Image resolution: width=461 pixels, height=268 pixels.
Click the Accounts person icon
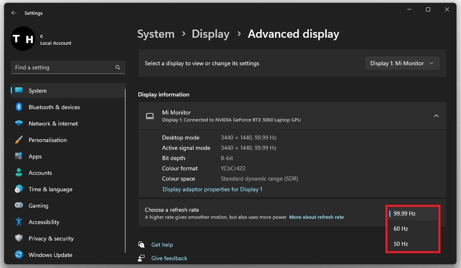[19, 172]
